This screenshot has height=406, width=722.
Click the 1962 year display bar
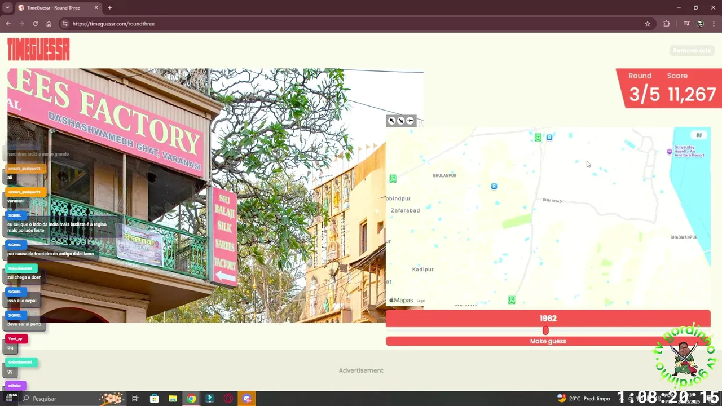tap(548, 318)
